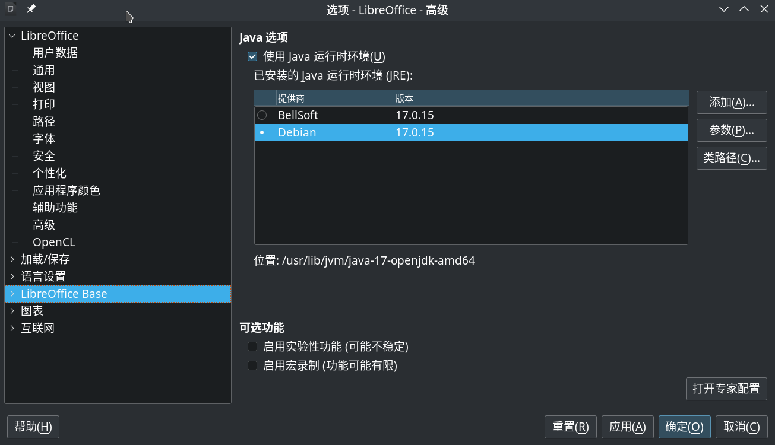This screenshot has width=775, height=445.
Task: Click the 帮助(H) button
Action: tap(33, 427)
